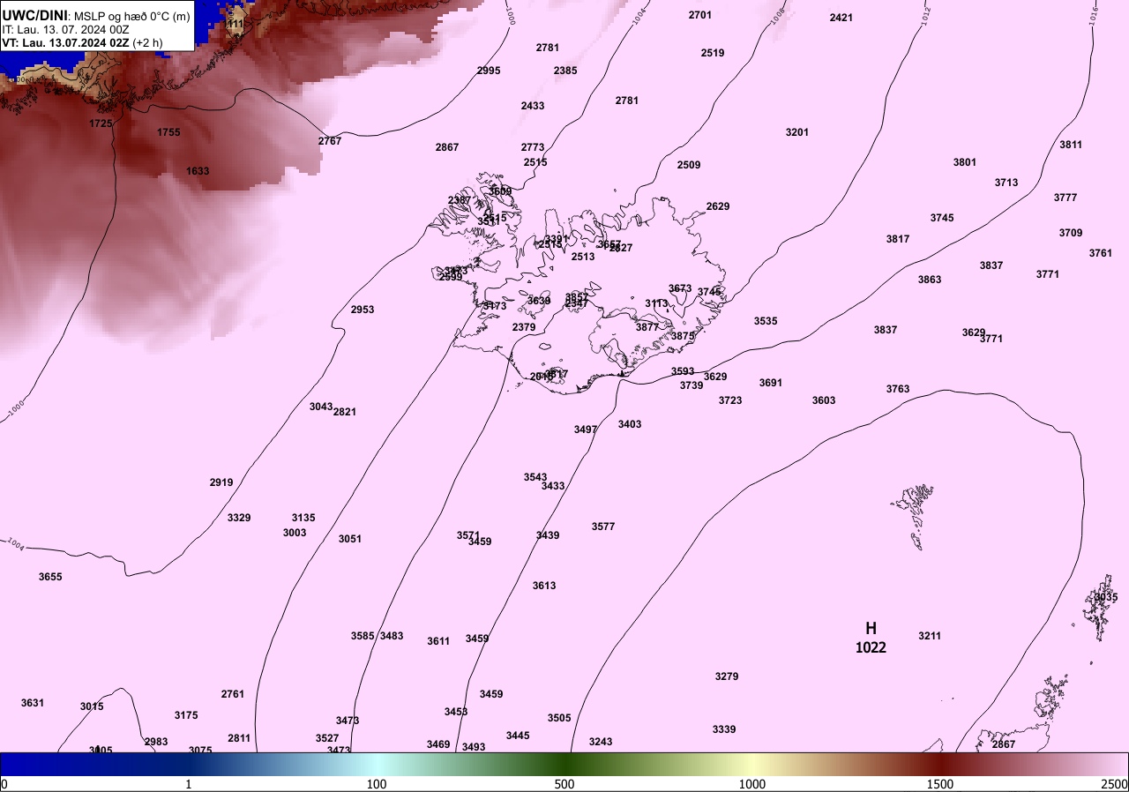Click the height value 3175
1129x792 pixels.
[x=186, y=715]
